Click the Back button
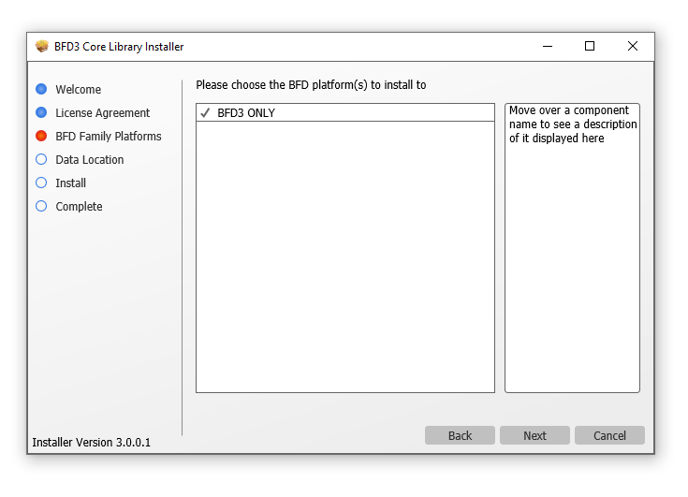 pos(460,435)
